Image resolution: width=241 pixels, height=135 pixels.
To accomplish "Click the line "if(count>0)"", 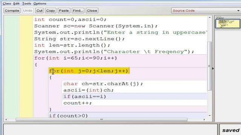I will point(69,115).
